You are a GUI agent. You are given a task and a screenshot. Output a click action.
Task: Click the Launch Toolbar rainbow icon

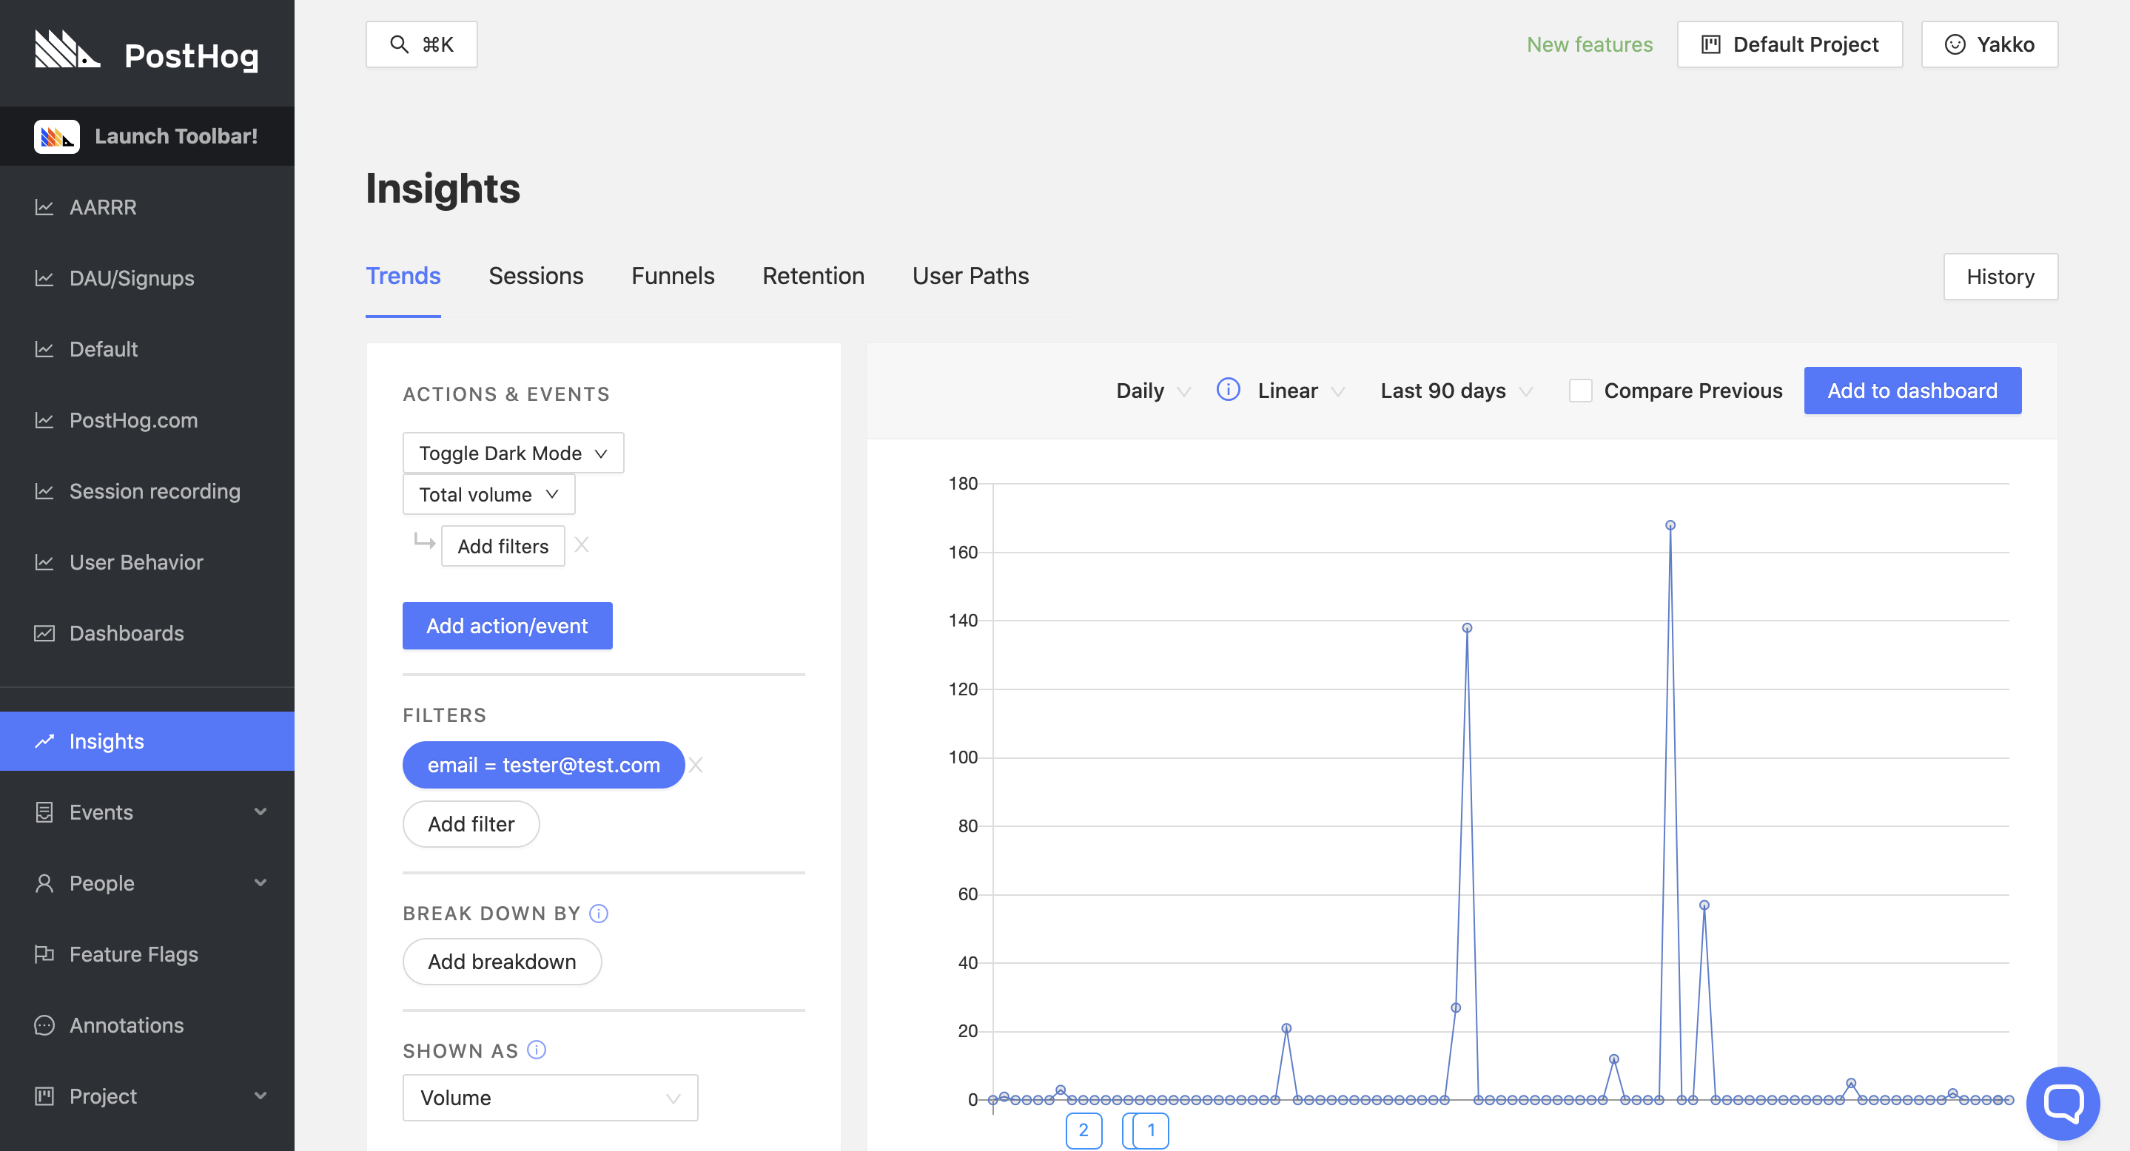[57, 135]
